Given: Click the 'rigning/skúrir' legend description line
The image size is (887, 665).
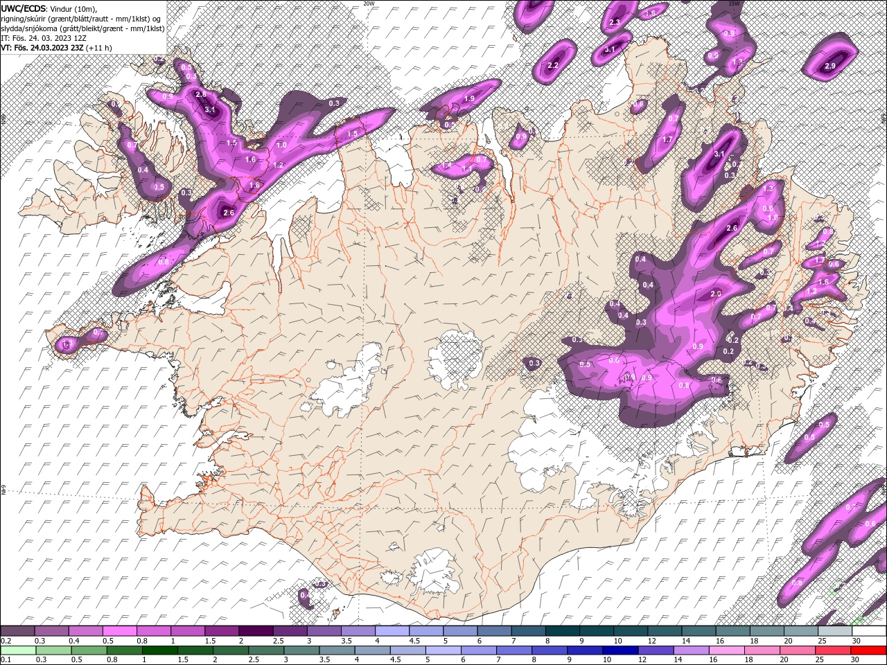Looking at the screenshot, I should (80, 18).
